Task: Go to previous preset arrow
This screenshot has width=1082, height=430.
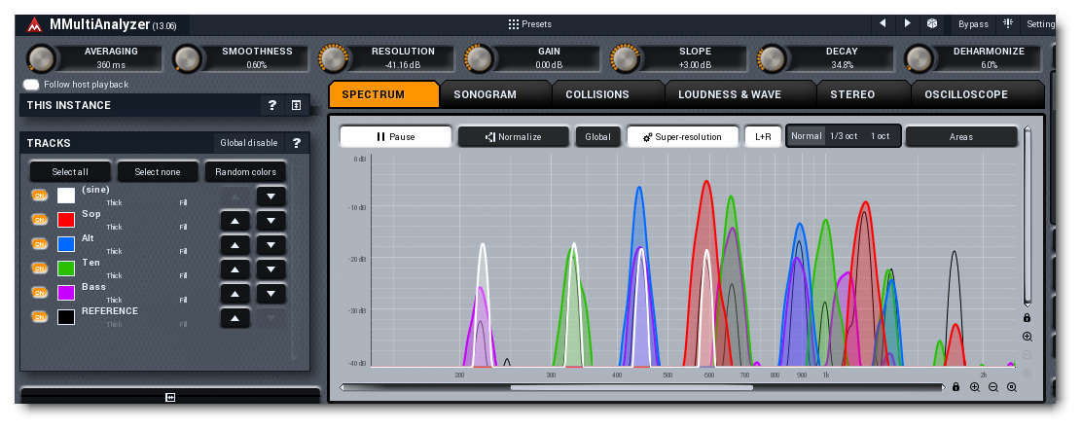Action: click(x=883, y=23)
